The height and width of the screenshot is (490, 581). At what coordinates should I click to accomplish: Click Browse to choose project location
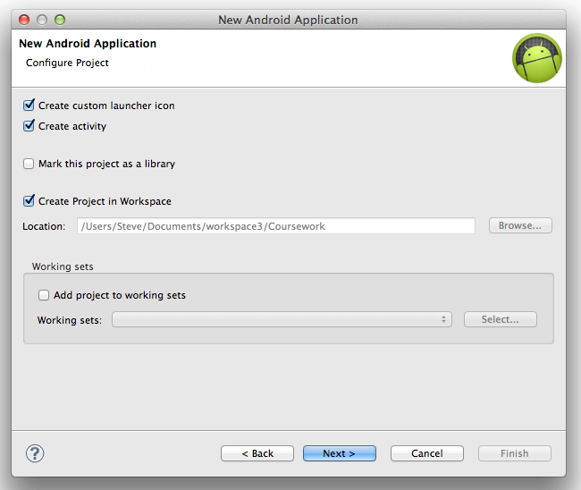[520, 225]
